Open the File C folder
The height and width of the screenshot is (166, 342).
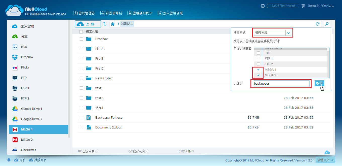(x=99, y=68)
